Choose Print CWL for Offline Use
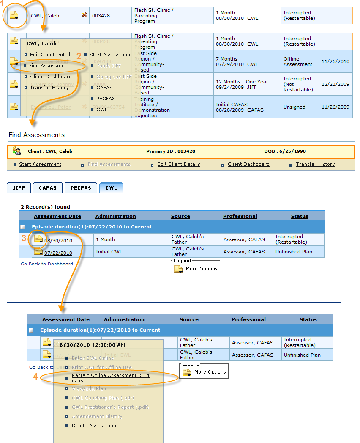 [x=102, y=367]
